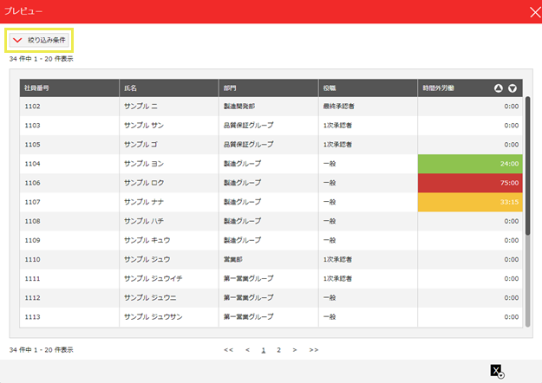542x383 pixels.
Task: Click the name サンプル ロク
Action: coord(144,183)
